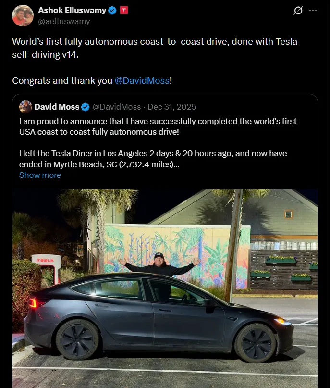Click the verified badge in the quoted tweet
This screenshot has height=388, width=330.
(85, 107)
